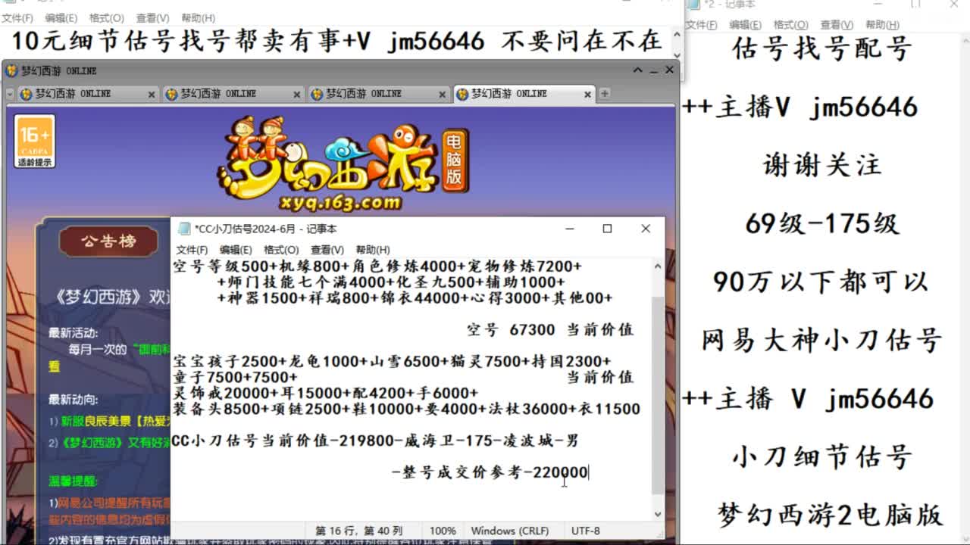The image size is (970, 545).
Task: Minimize the 梦幻西游 ONLINE game window
Action: tap(654, 70)
